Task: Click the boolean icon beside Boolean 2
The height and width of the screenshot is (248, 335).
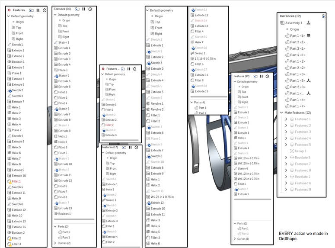Action: click(9, 232)
